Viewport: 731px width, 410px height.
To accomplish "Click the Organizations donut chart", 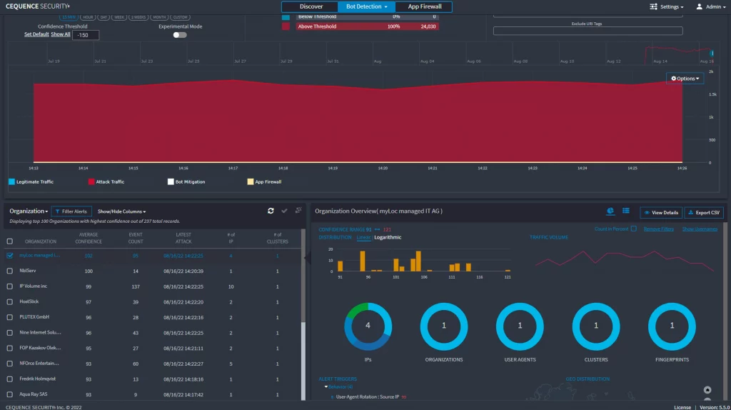I will 444,326.
